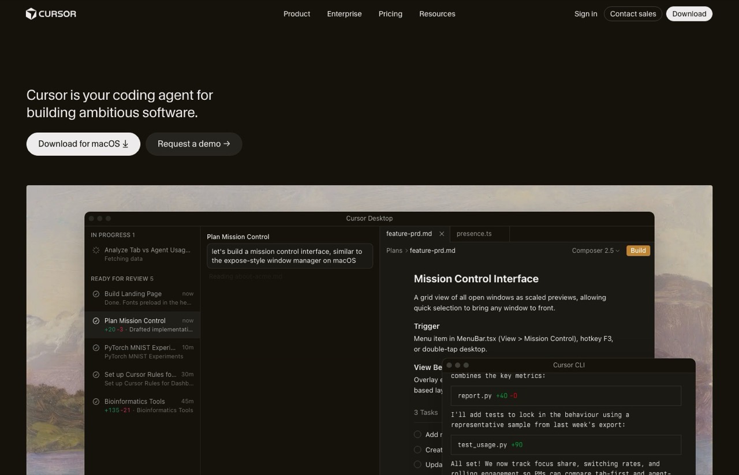This screenshot has width=739, height=475.
Task: Close the feature-prd.md tab
Action: pos(442,234)
